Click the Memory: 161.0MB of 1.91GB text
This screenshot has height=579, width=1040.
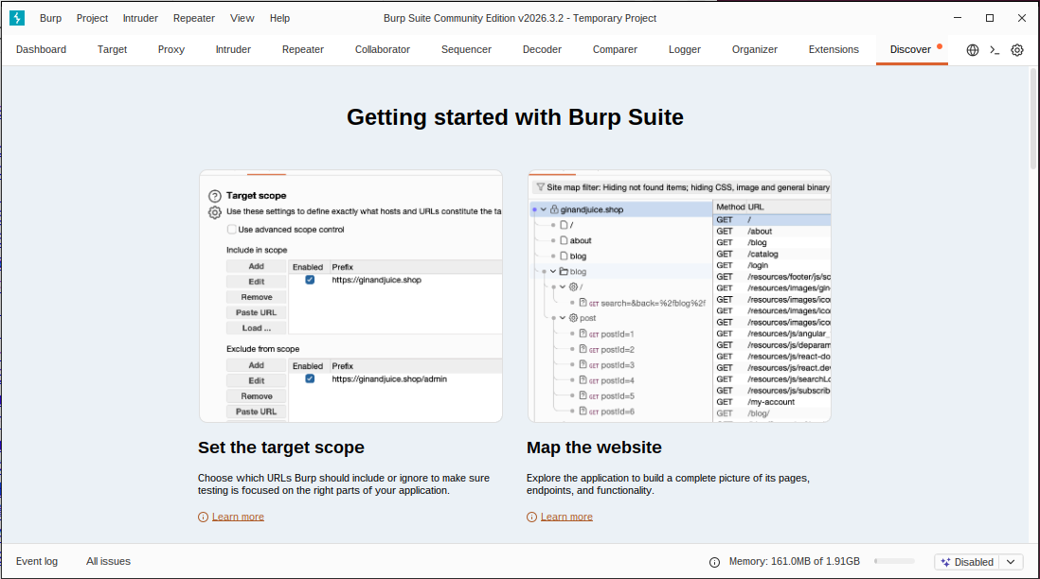[x=794, y=561]
